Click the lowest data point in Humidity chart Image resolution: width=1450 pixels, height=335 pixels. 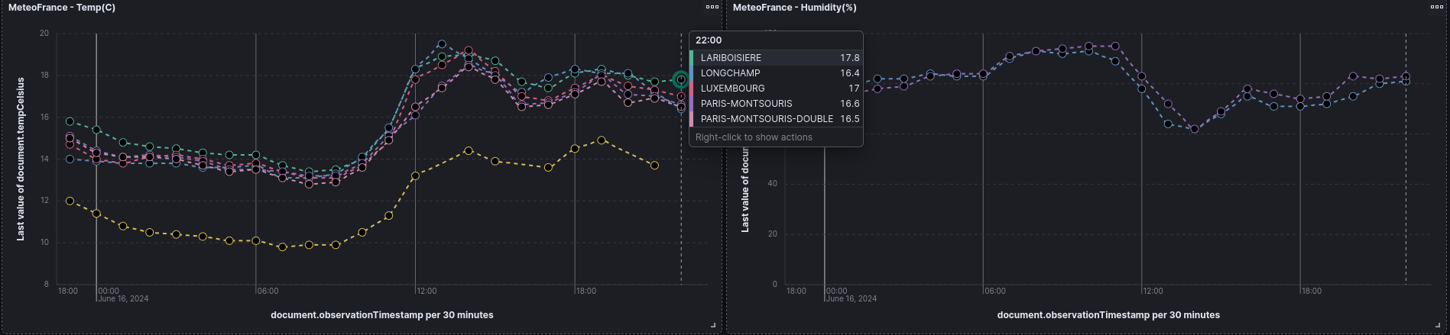pyautogui.click(x=1195, y=129)
